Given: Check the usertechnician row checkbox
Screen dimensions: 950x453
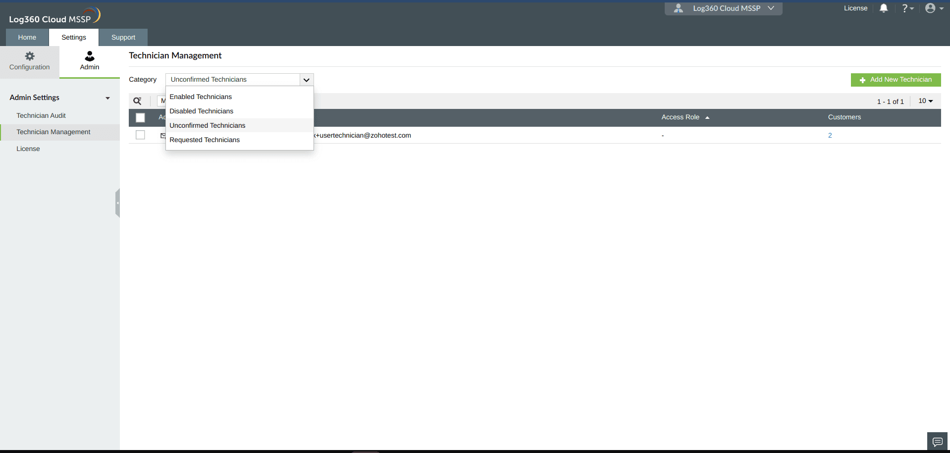Looking at the screenshot, I should pyautogui.click(x=140, y=135).
